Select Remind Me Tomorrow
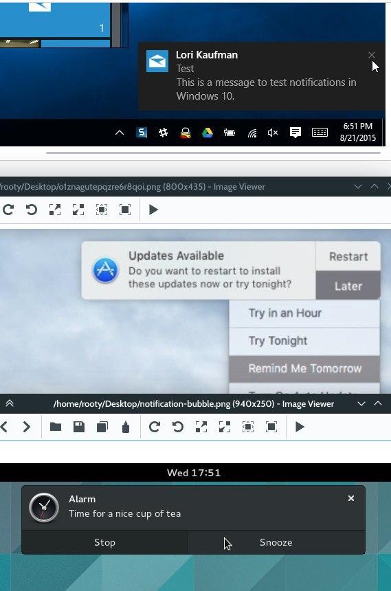 click(304, 368)
